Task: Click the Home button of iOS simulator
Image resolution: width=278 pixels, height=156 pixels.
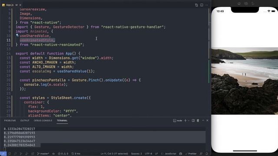Action: pos(239,3)
